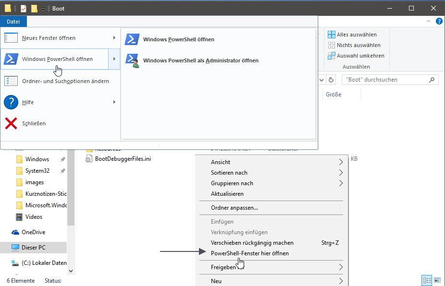This screenshot has width=445, height=286.
Task: Select the BootDebuggerFiles.ini file
Action: tap(123, 159)
